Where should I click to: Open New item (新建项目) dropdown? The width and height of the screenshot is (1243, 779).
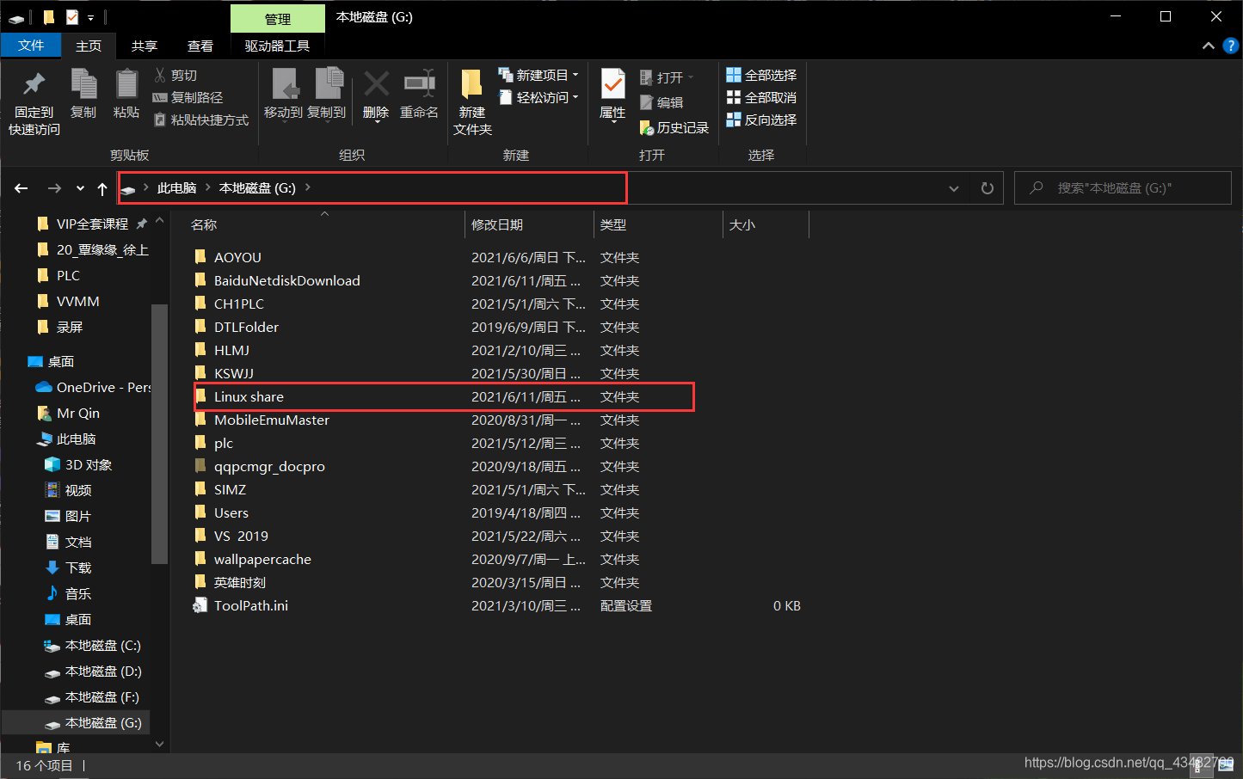(538, 76)
